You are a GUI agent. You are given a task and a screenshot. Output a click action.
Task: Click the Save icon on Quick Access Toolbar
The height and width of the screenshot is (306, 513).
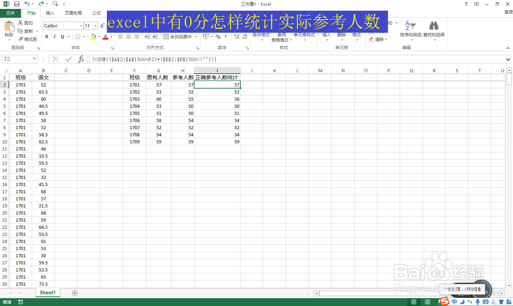16,4
